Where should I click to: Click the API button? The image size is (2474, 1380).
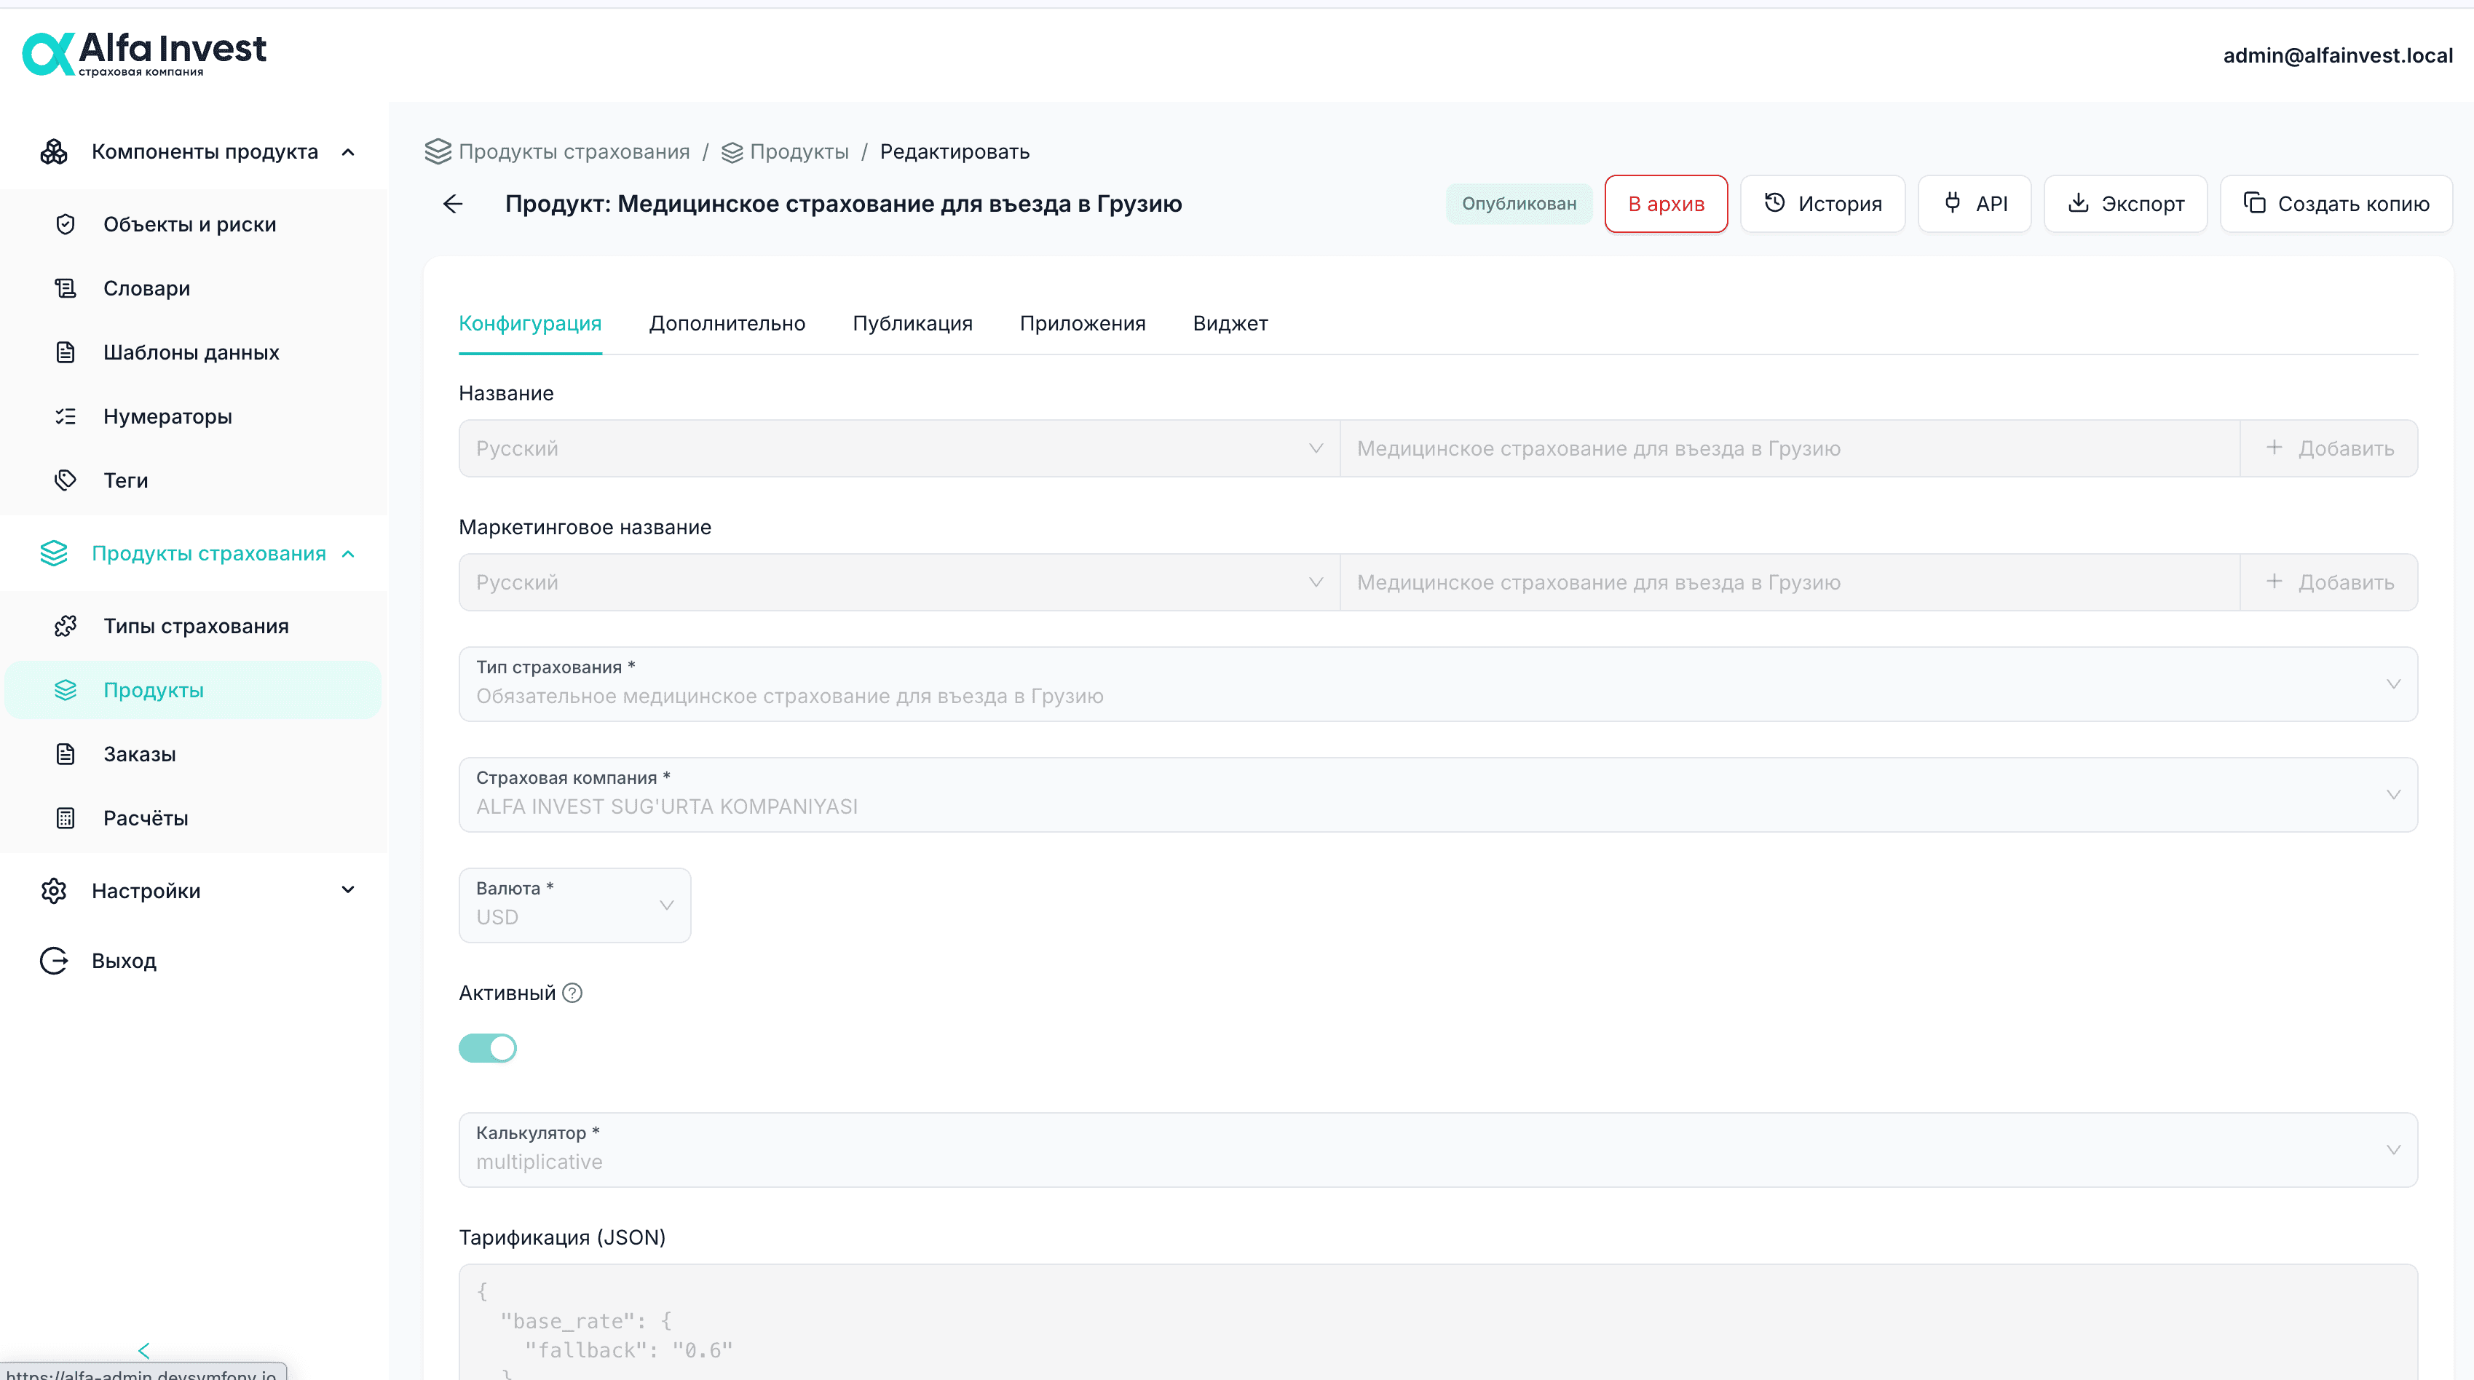tap(1974, 204)
